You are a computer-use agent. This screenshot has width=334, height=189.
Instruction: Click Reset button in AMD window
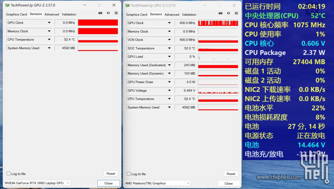[x=231, y=174]
